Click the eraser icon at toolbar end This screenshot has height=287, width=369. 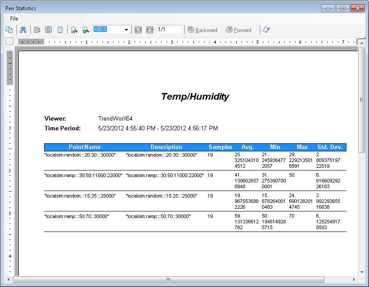[x=266, y=30]
